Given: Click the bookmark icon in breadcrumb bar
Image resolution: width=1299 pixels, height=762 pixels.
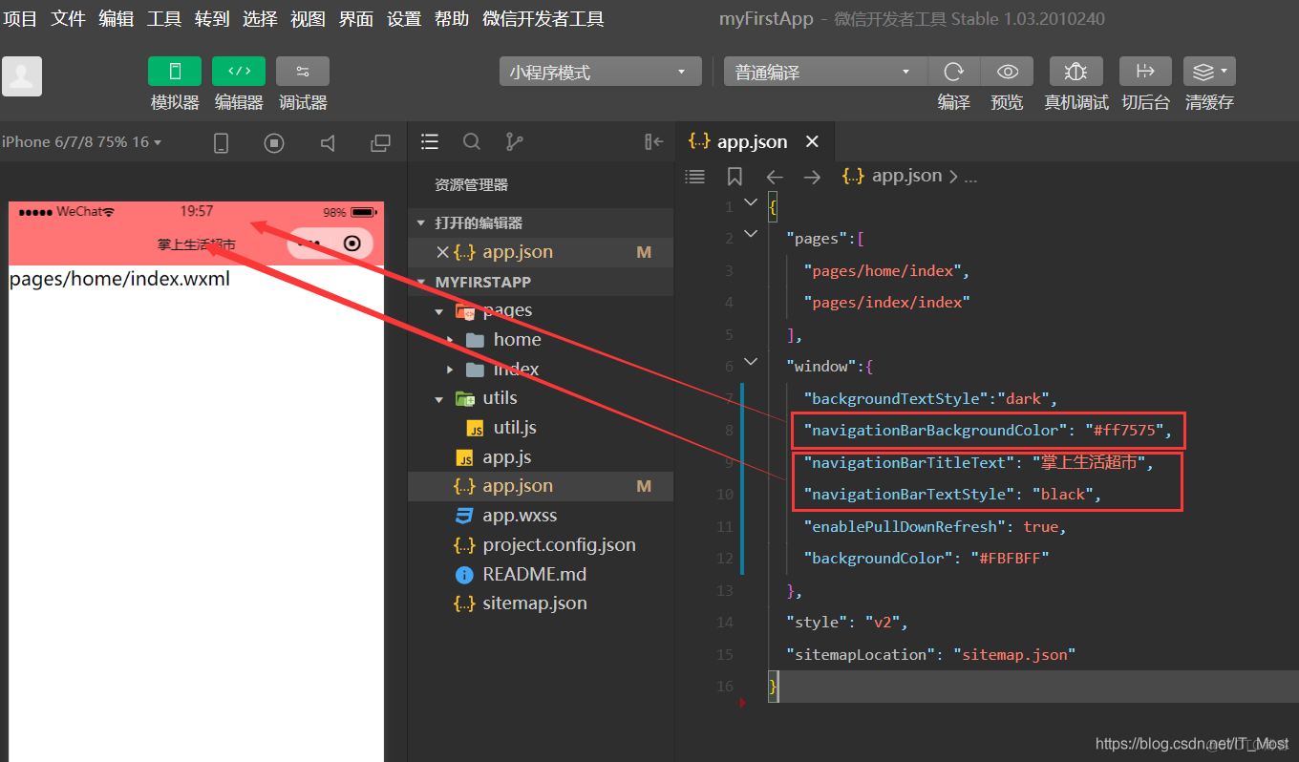Looking at the screenshot, I should click(x=735, y=177).
